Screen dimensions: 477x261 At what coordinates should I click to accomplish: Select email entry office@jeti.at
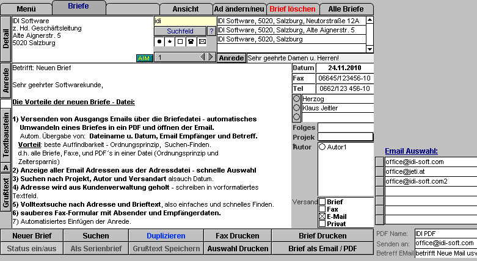(431, 172)
